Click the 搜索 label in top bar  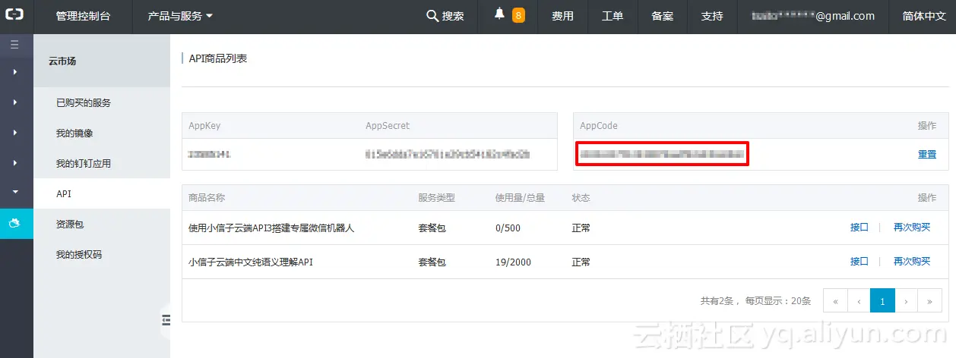(x=453, y=16)
